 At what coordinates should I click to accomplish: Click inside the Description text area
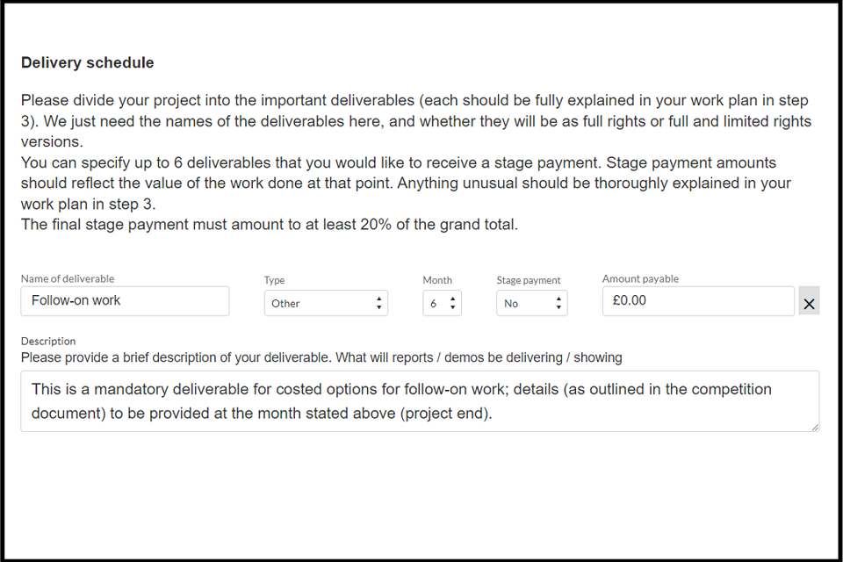point(420,400)
